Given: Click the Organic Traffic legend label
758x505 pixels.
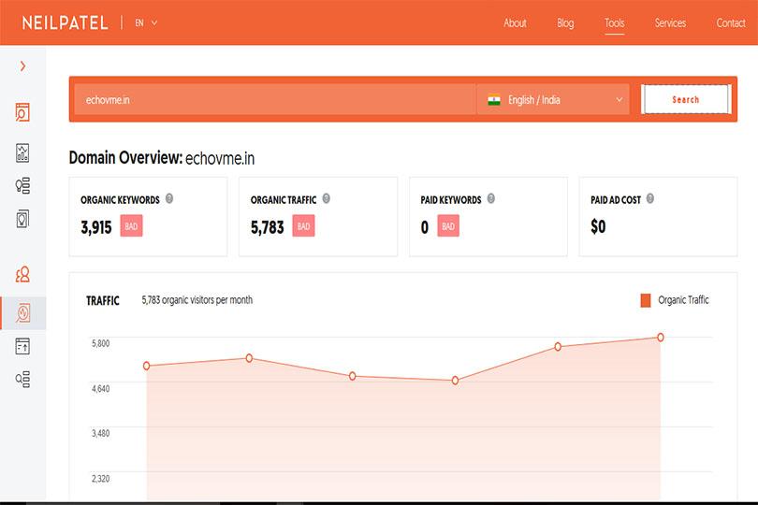Looking at the screenshot, I should point(683,300).
